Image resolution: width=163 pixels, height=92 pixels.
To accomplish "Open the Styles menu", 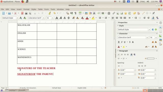I will coord(34,9).
